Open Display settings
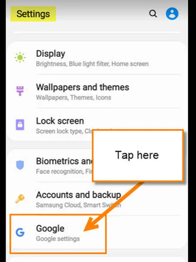This screenshot has height=262, width=196. click(x=97, y=58)
